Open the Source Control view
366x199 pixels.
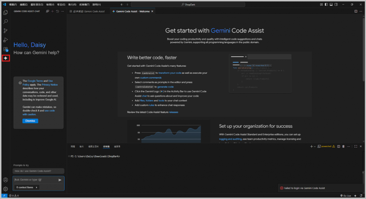(x=6, y=31)
